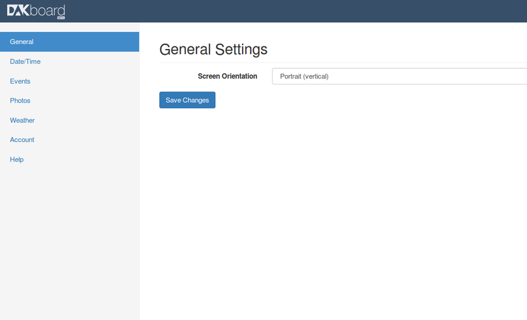
Task: Click empty area of dark header bar
Action: click(x=294, y=11)
